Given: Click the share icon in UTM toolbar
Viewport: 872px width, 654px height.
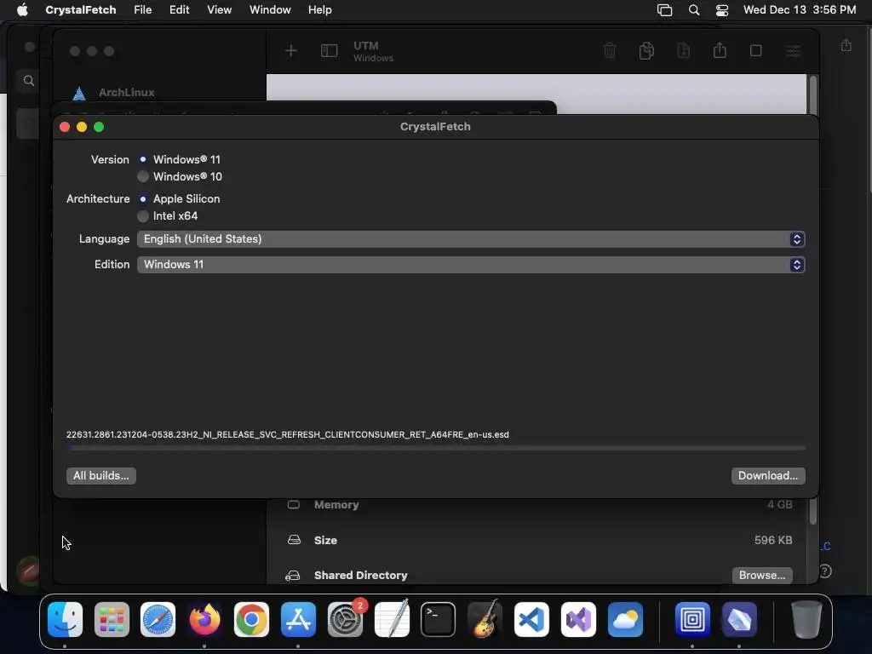Looking at the screenshot, I should tap(720, 50).
